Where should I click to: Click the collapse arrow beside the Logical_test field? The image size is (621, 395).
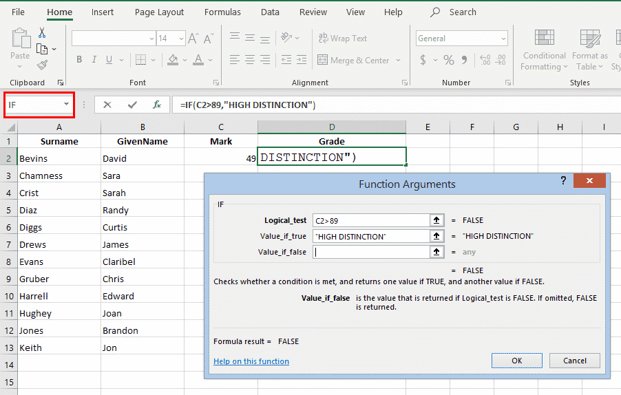click(436, 220)
